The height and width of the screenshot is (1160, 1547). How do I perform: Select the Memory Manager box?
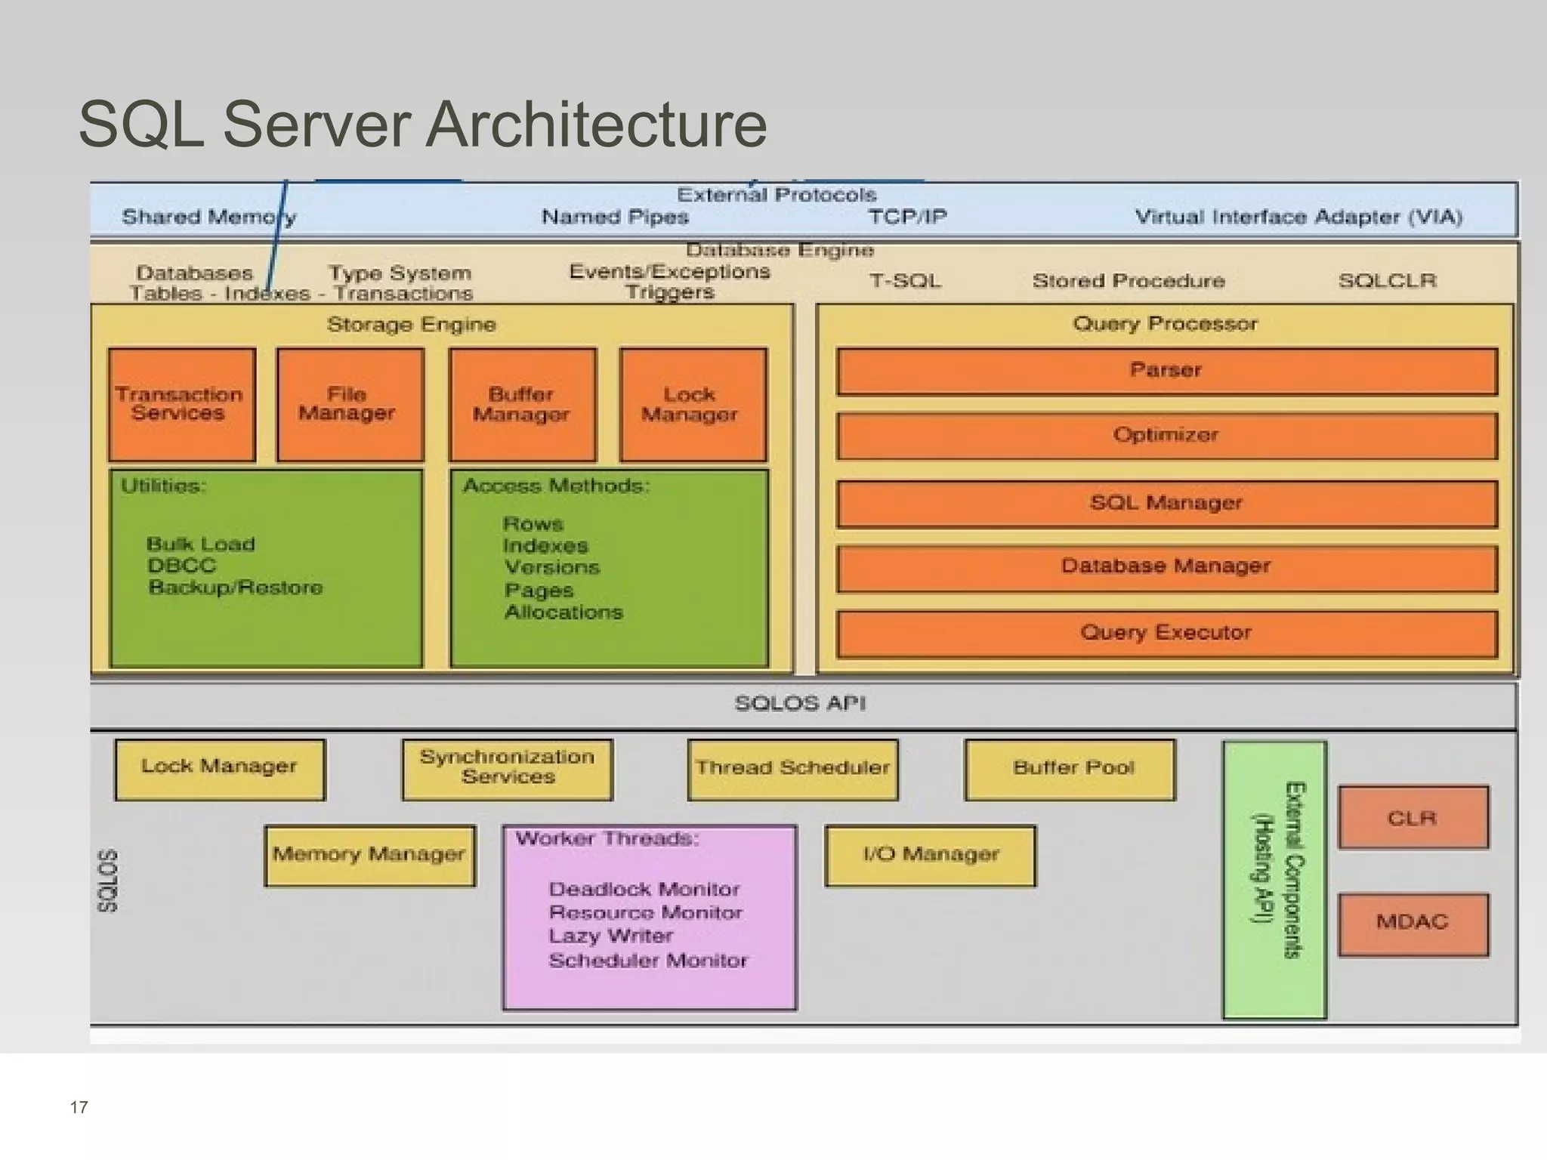click(x=369, y=855)
